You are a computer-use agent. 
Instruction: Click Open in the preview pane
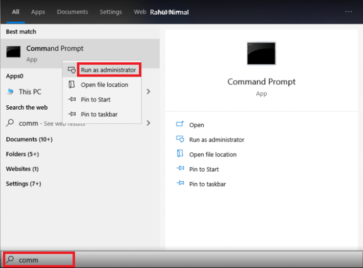coord(196,125)
